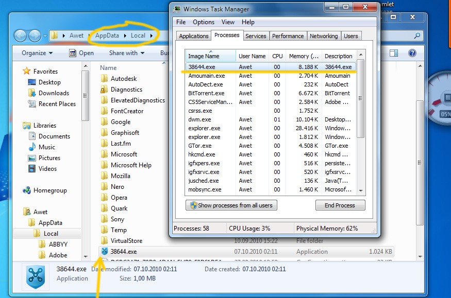451x298 pixels.
Task: Select the Autodesk folder icon
Action: [104, 78]
